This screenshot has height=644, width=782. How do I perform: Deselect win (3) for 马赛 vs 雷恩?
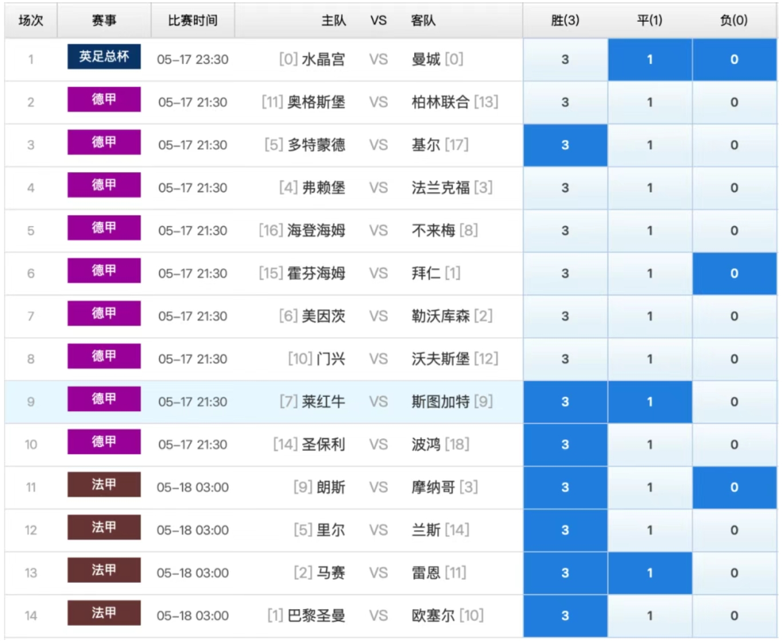(x=565, y=573)
